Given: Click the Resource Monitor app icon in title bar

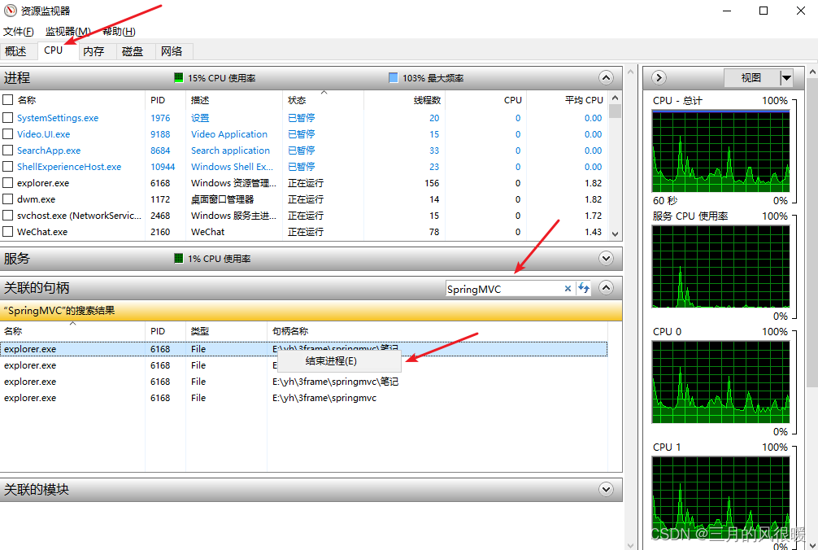Looking at the screenshot, I should coord(10,11).
